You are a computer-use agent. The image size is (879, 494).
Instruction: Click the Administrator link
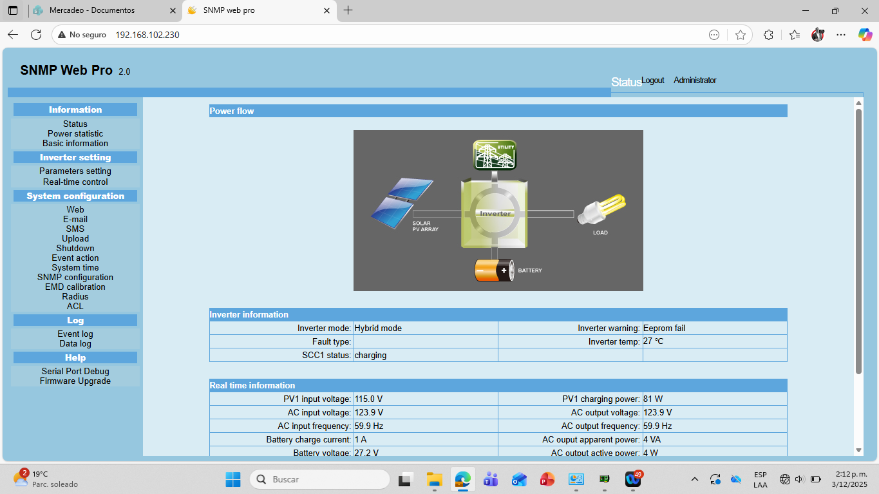tap(695, 81)
